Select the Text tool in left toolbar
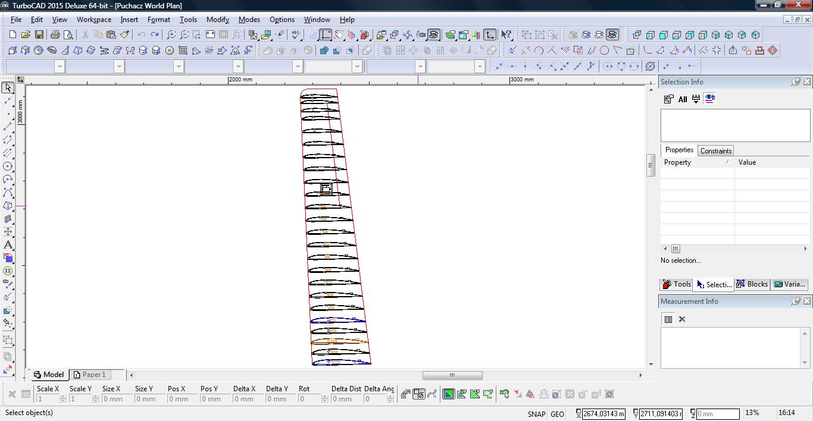The image size is (813, 421). coord(8,245)
